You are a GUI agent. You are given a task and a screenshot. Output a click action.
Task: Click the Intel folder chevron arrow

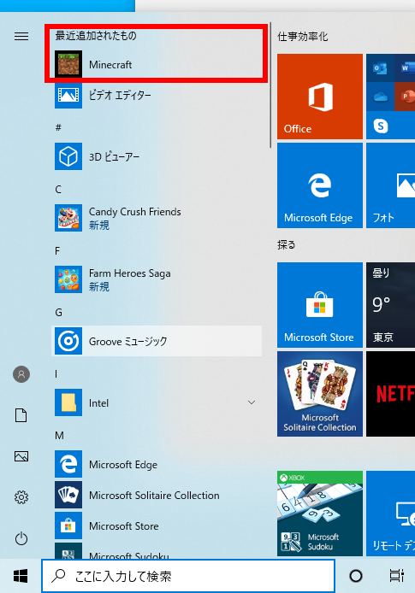(x=252, y=402)
